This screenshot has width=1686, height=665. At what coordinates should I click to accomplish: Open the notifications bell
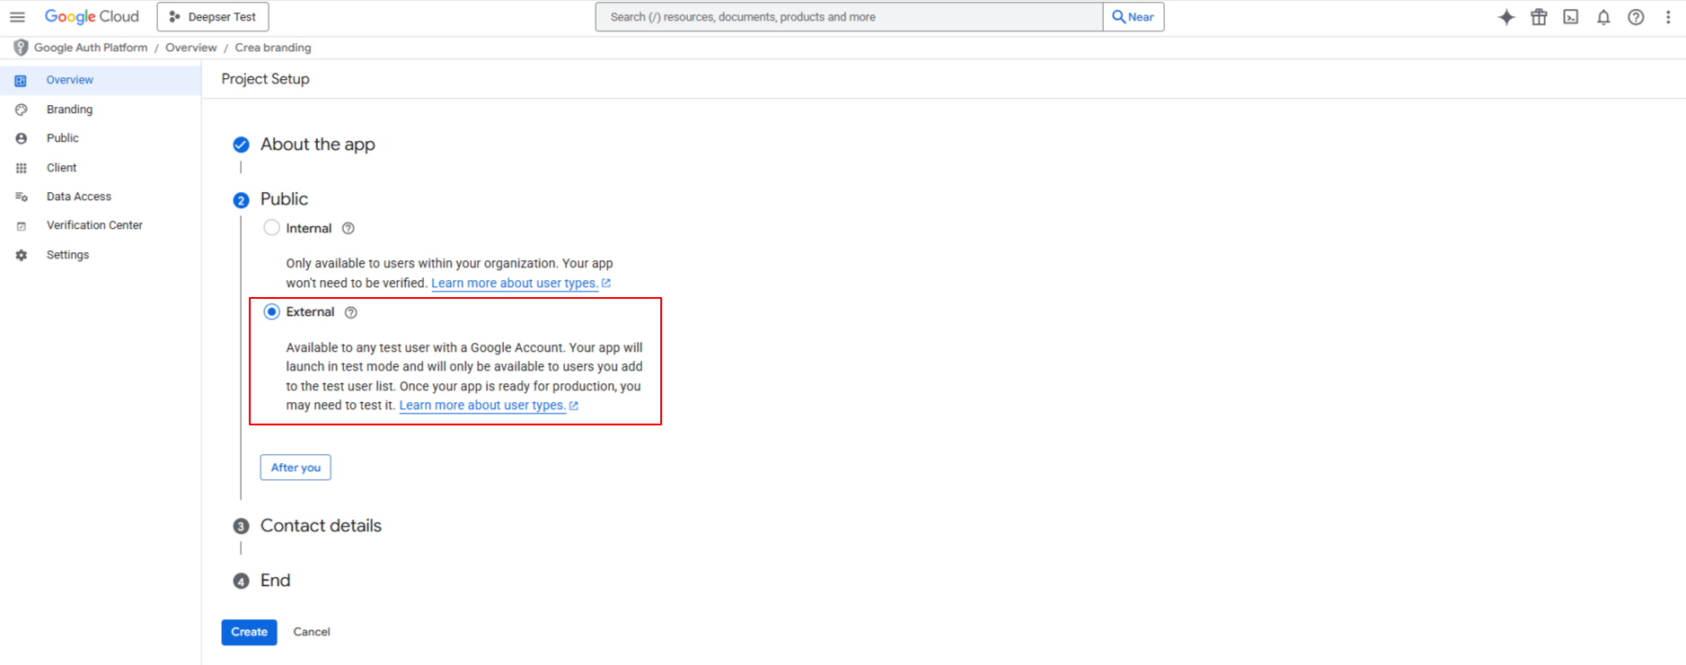[x=1603, y=17]
